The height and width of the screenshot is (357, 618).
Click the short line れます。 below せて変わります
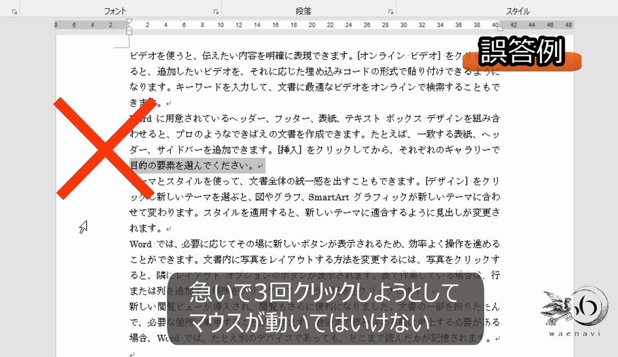147,227
